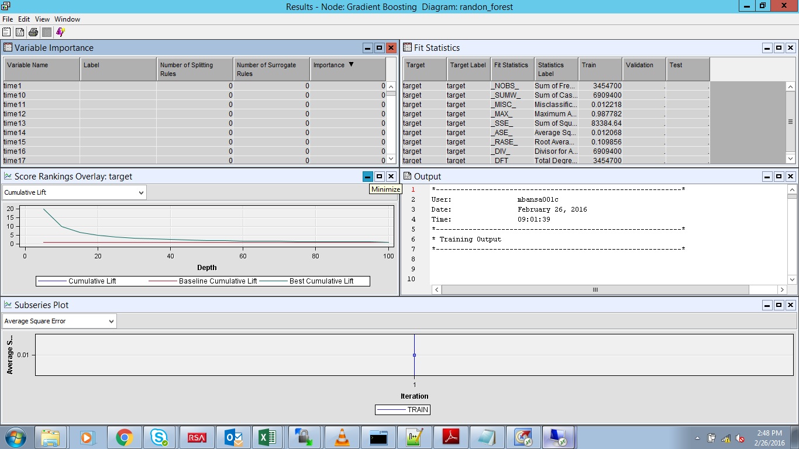Screen dimensions: 799x449
Task: Click the Number of Splitting Rules column header
Action: (195, 69)
